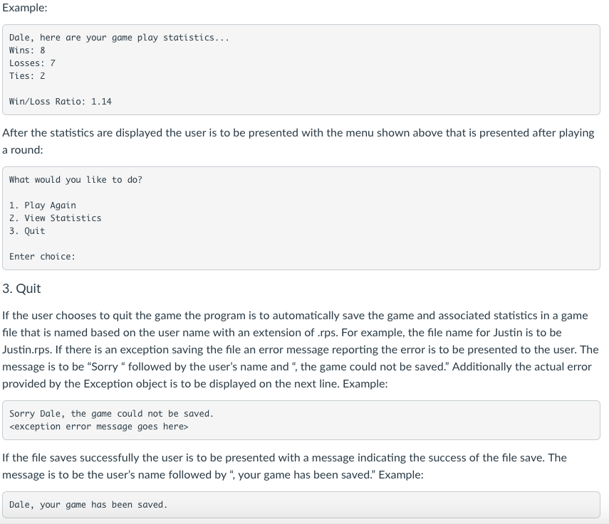Image resolution: width=609 pixels, height=524 pixels.
Task: Click the large "3. Quit" section heading
Action: point(21,289)
